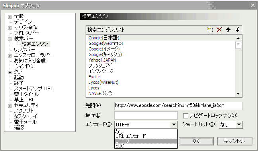Select Google(Web全体) in the engine list
Image resolution: width=258 pixels, height=151 pixels.
(x=106, y=43)
